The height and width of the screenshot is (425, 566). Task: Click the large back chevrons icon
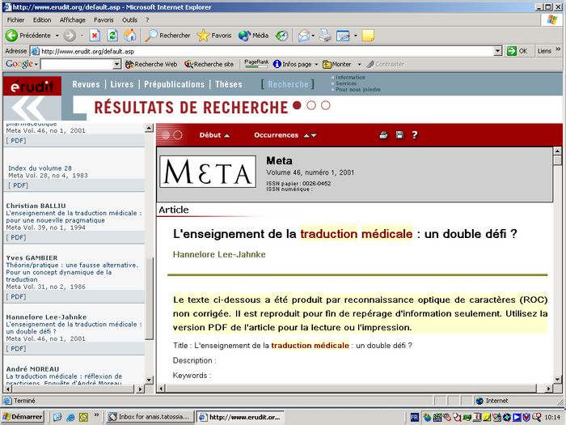(x=27, y=108)
